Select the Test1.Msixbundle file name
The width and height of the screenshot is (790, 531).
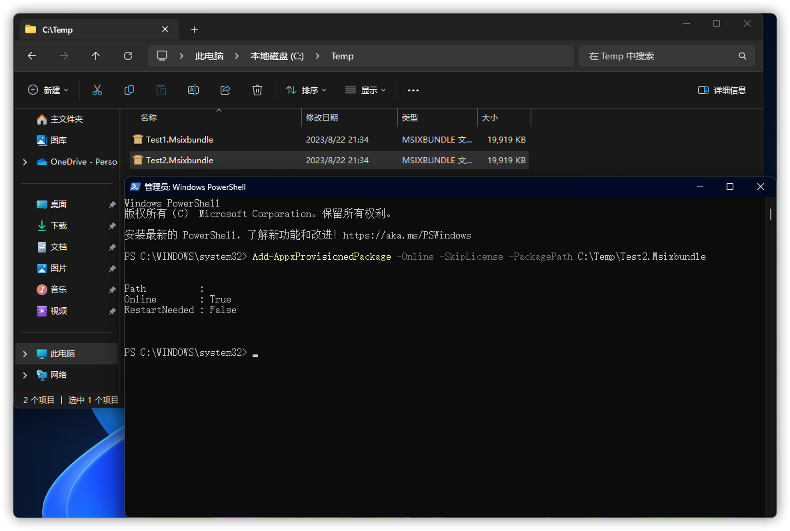tap(179, 139)
